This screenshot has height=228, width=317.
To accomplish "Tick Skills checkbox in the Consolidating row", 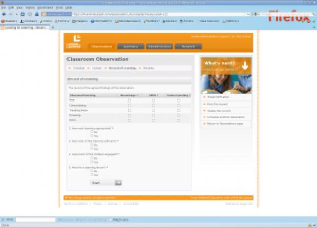I will (154, 105).
